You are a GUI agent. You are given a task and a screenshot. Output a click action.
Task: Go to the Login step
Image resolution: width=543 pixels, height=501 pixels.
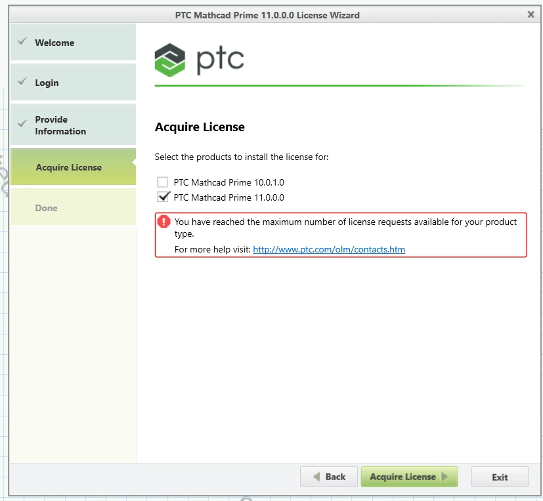pos(73,82)
